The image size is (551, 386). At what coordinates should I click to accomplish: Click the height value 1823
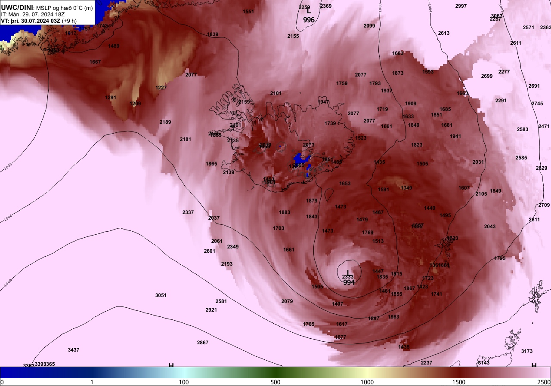point(417,145)
